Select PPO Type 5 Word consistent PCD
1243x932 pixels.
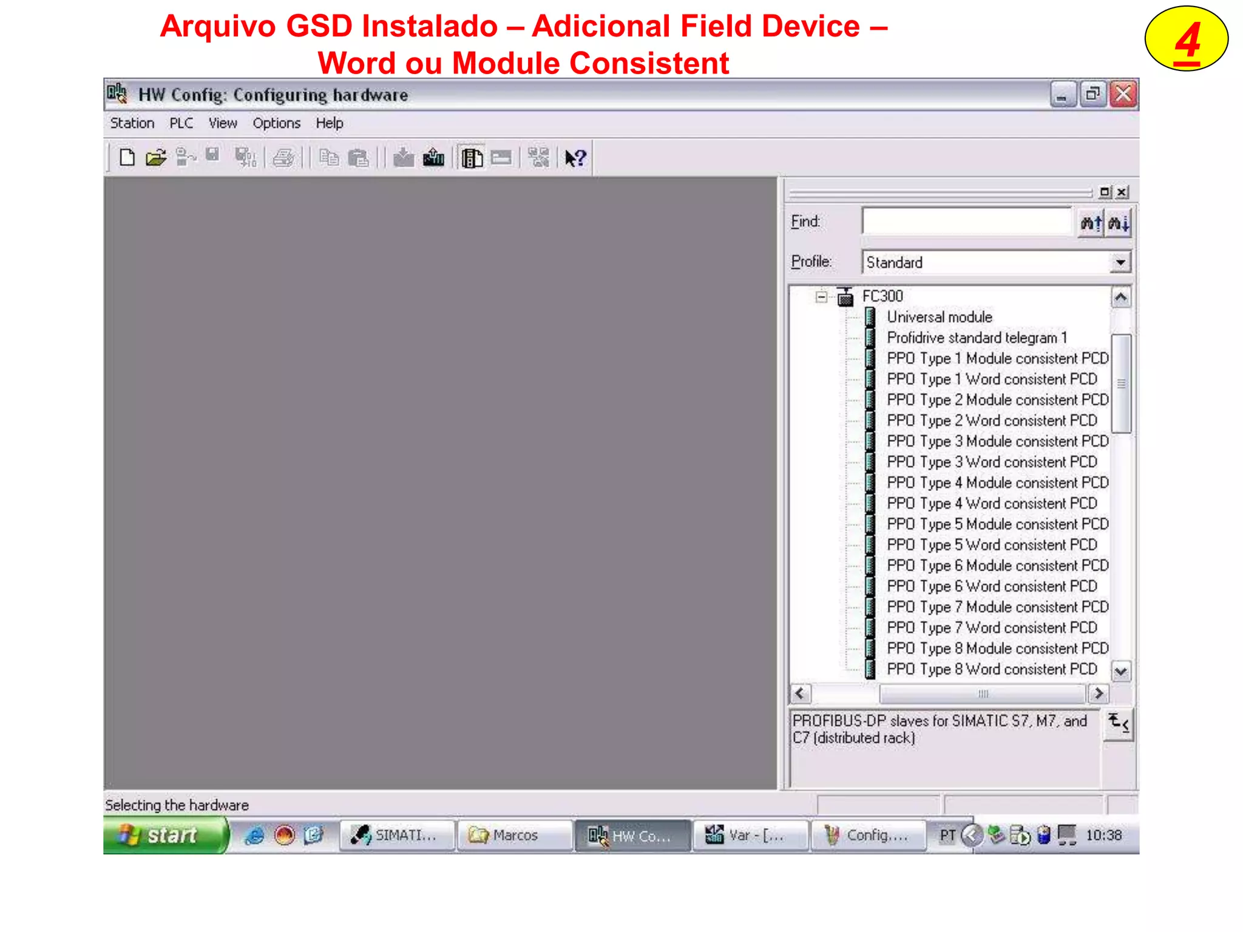click(x=992, y=544)
